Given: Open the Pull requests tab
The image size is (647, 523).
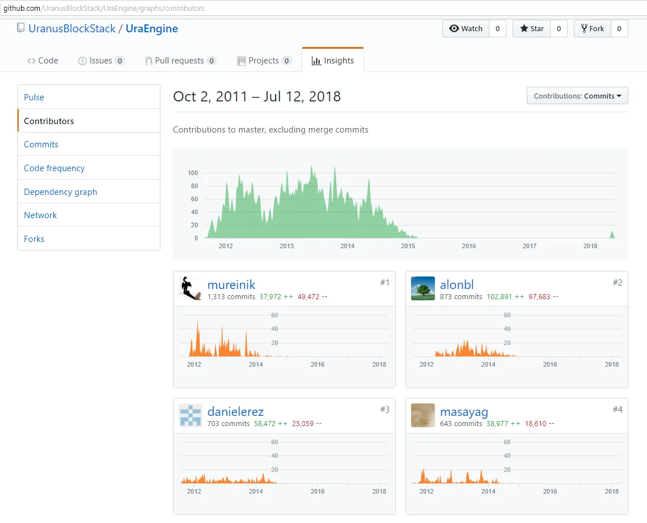Looking at the screenshot, I should 180,61.
